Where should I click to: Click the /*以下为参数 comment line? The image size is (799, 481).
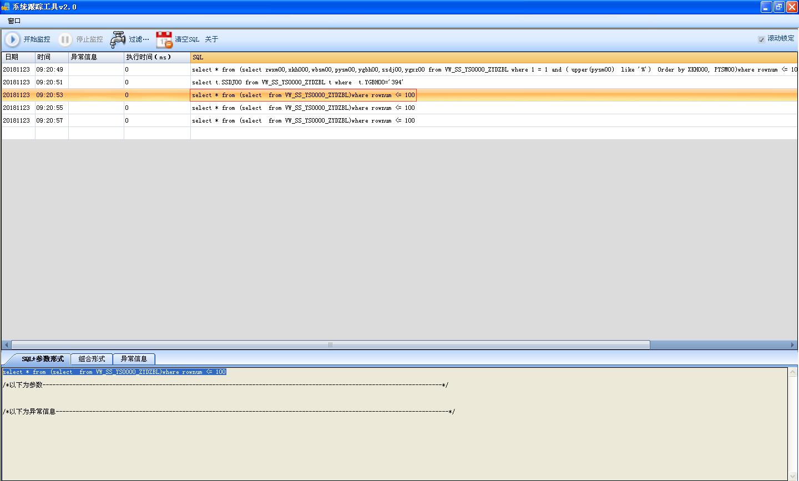(x=225, y=385)
